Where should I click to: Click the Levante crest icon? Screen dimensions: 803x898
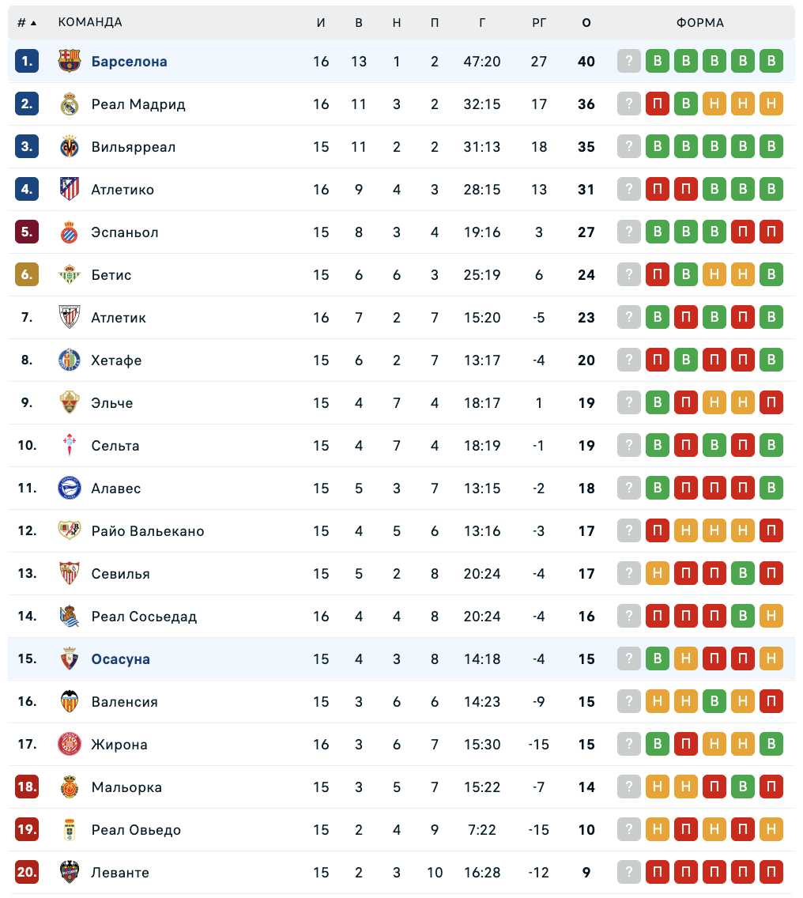[70, 873]
